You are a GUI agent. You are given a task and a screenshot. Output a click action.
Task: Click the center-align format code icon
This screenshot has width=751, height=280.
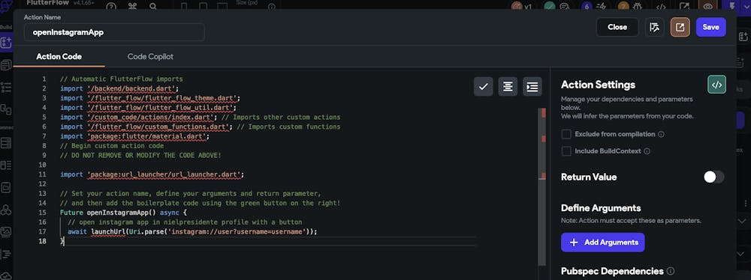(x=508, y=87)
